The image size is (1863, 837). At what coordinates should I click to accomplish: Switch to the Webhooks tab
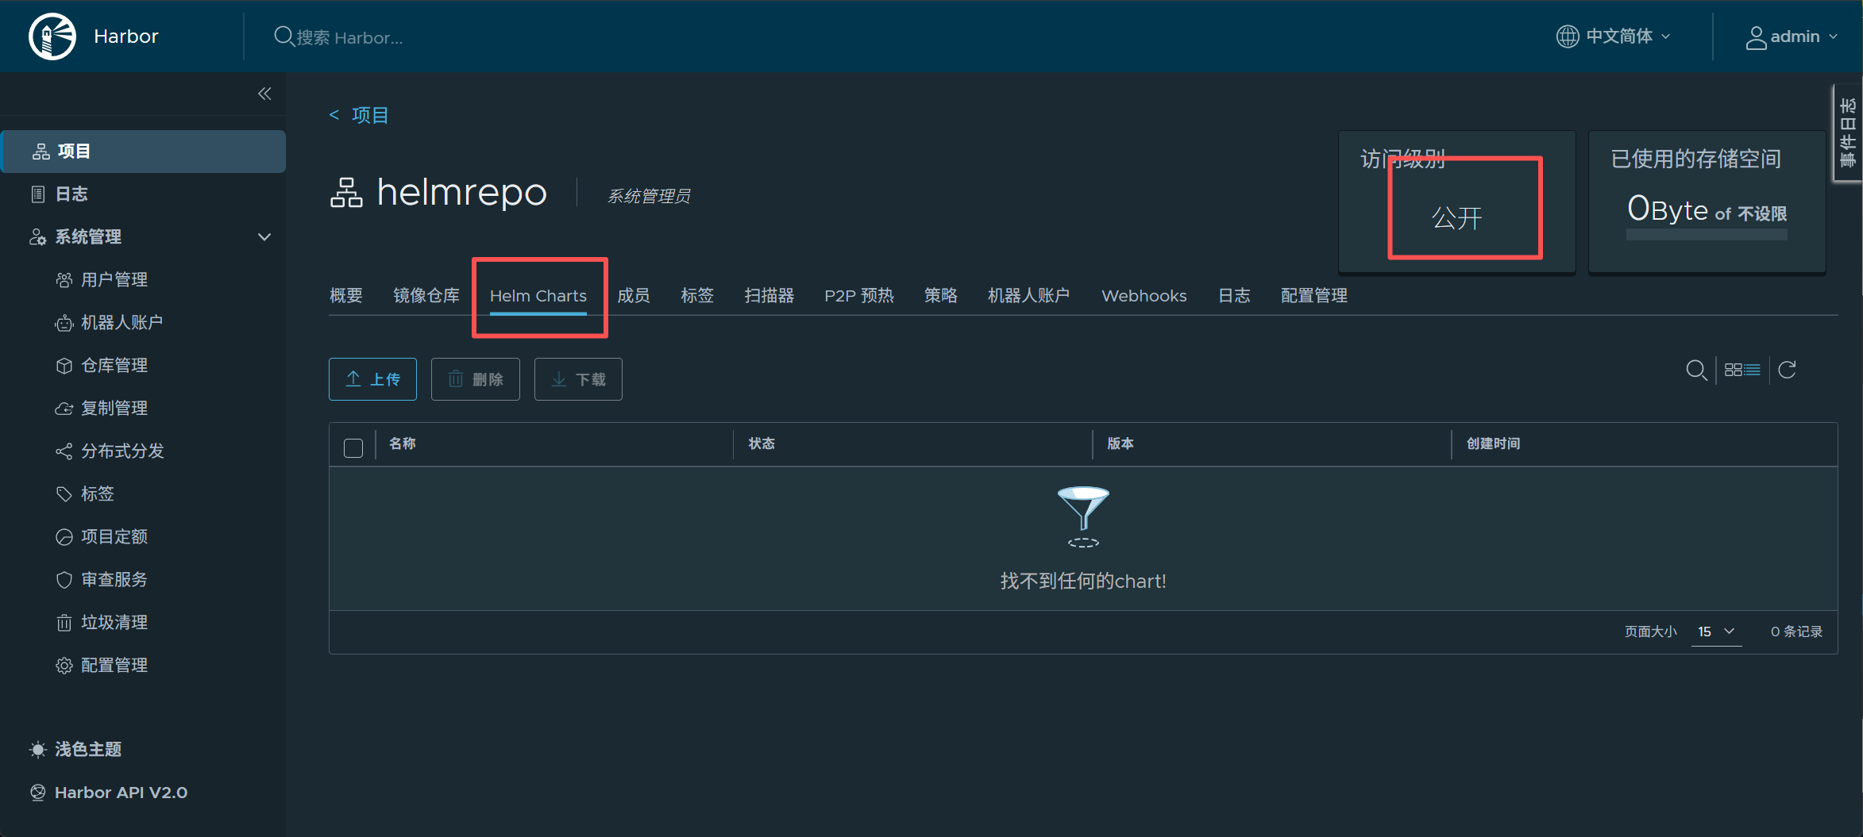click(1144, 296)
